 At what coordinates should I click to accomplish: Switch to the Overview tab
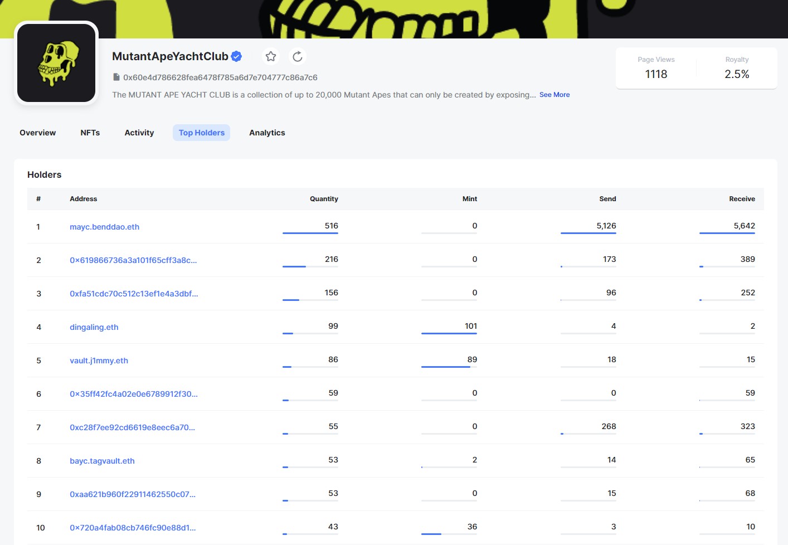pyautogui.click(x=38, y=133)
